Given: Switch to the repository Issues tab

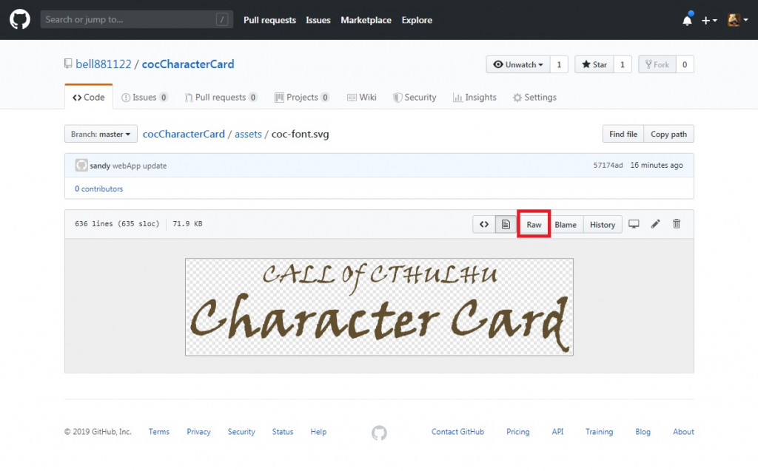Looking at the screenshot, I should click(x=144, y=97).
